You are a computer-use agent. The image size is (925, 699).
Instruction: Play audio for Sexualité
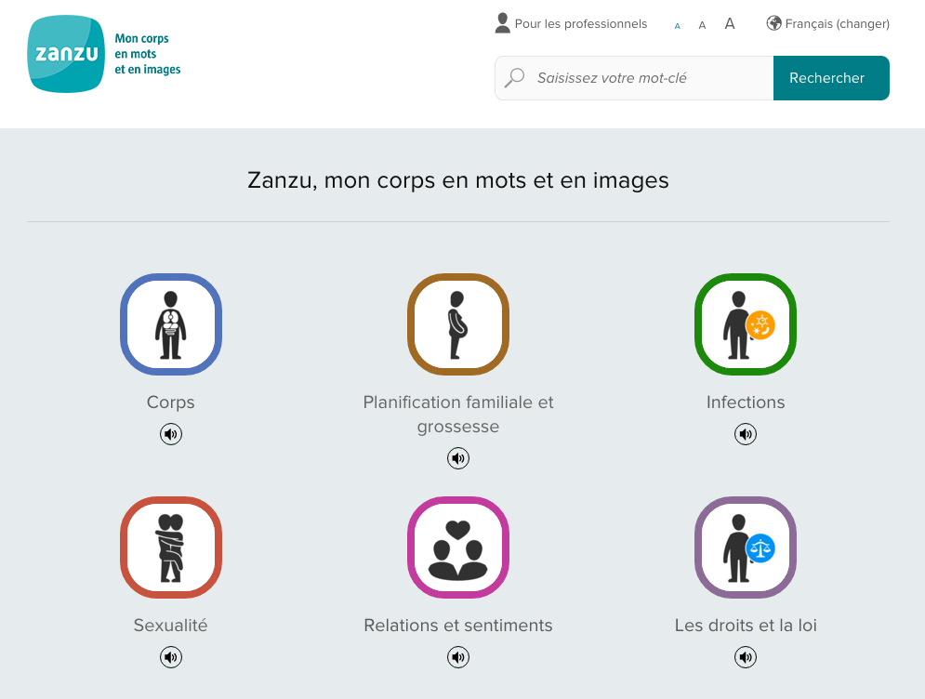tap(171, 657)
